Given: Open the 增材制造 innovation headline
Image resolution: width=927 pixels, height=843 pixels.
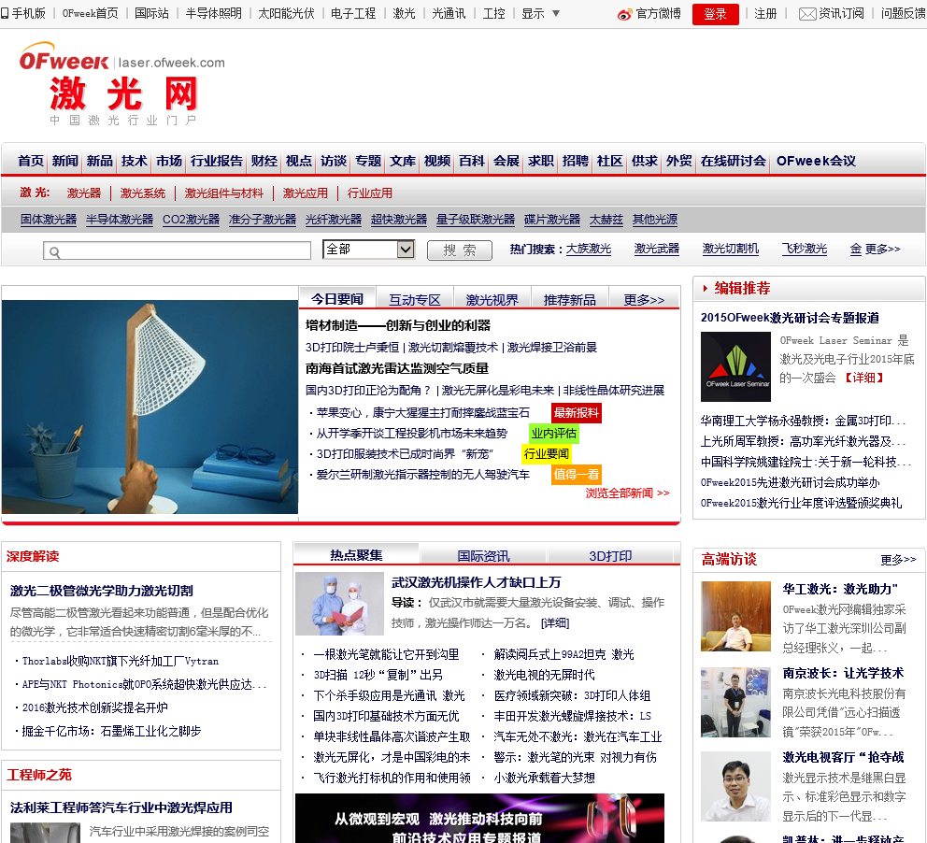Looking at the screenshot, I should click(x=398, y=325).
